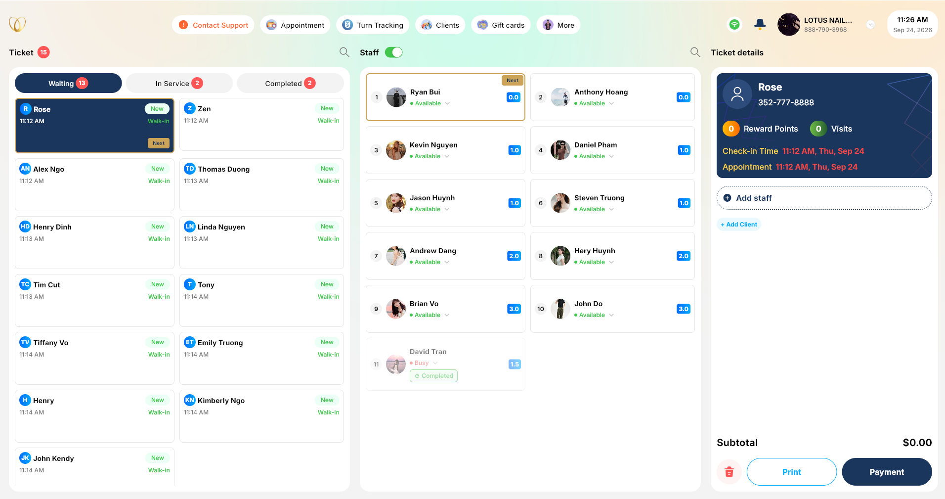Select Kimberly Ngo's waiting ticket
Screen dimensions: 945x499
(x=261, y=416)
